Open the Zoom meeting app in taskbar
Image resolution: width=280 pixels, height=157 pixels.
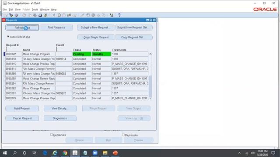(x=95, y=153)
